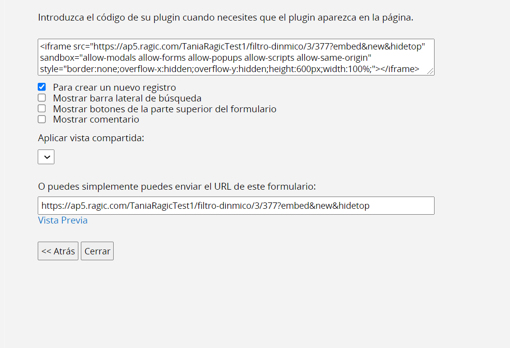Click the "<< Atrás" button
Image resolution: width=510 pixels, height=348 pixels.
point(58,251)
